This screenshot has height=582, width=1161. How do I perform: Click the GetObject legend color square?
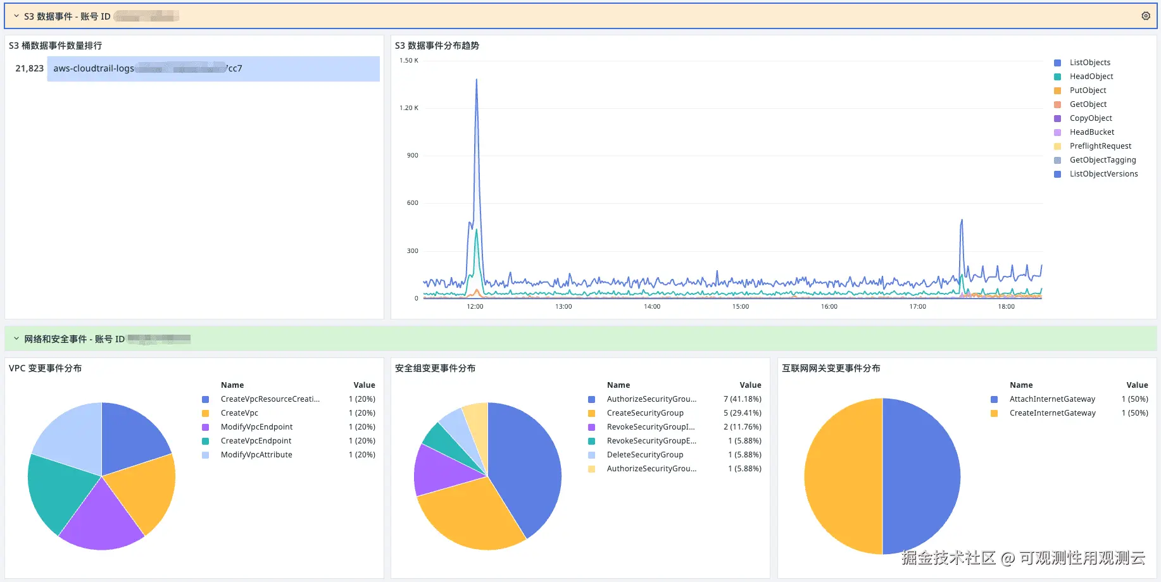tap(1057, 104)
